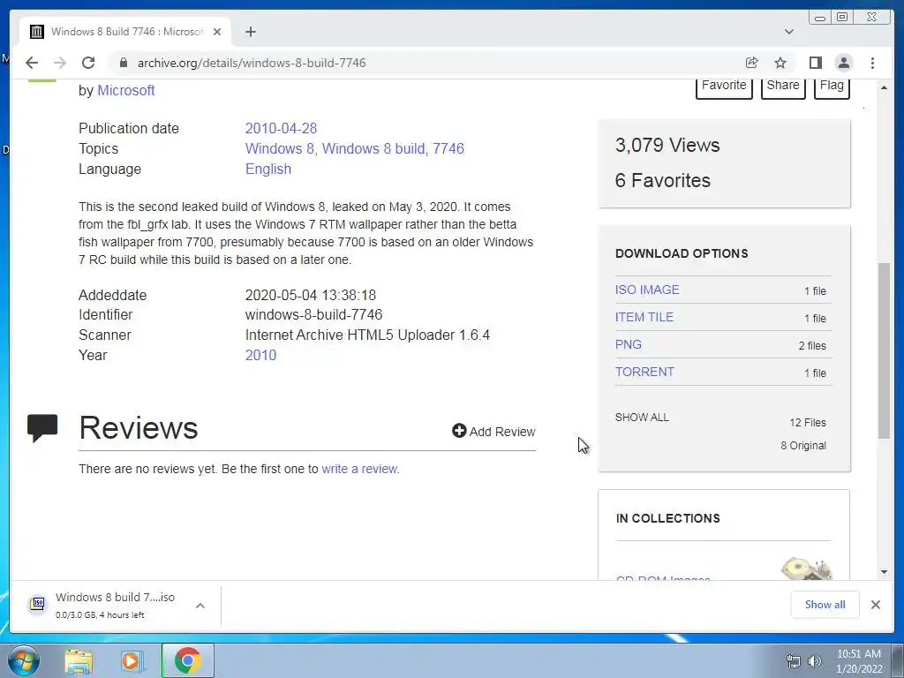904x678 pixels.
Task: Click the windows-8-build-7746 identifier value
Action: tap(313, 315)
